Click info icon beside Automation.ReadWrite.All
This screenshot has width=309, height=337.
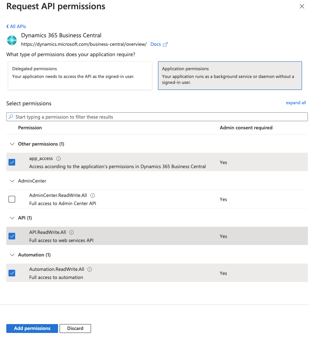pyautogui.click(x=90, y=269)
